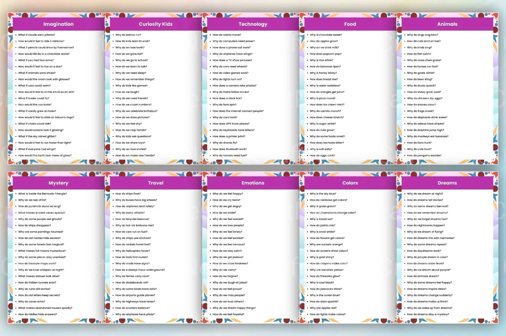Viewport: 506px width, 336px height.
Task: Select 'Why do we dream at night?'
Action: coord(425,194)
